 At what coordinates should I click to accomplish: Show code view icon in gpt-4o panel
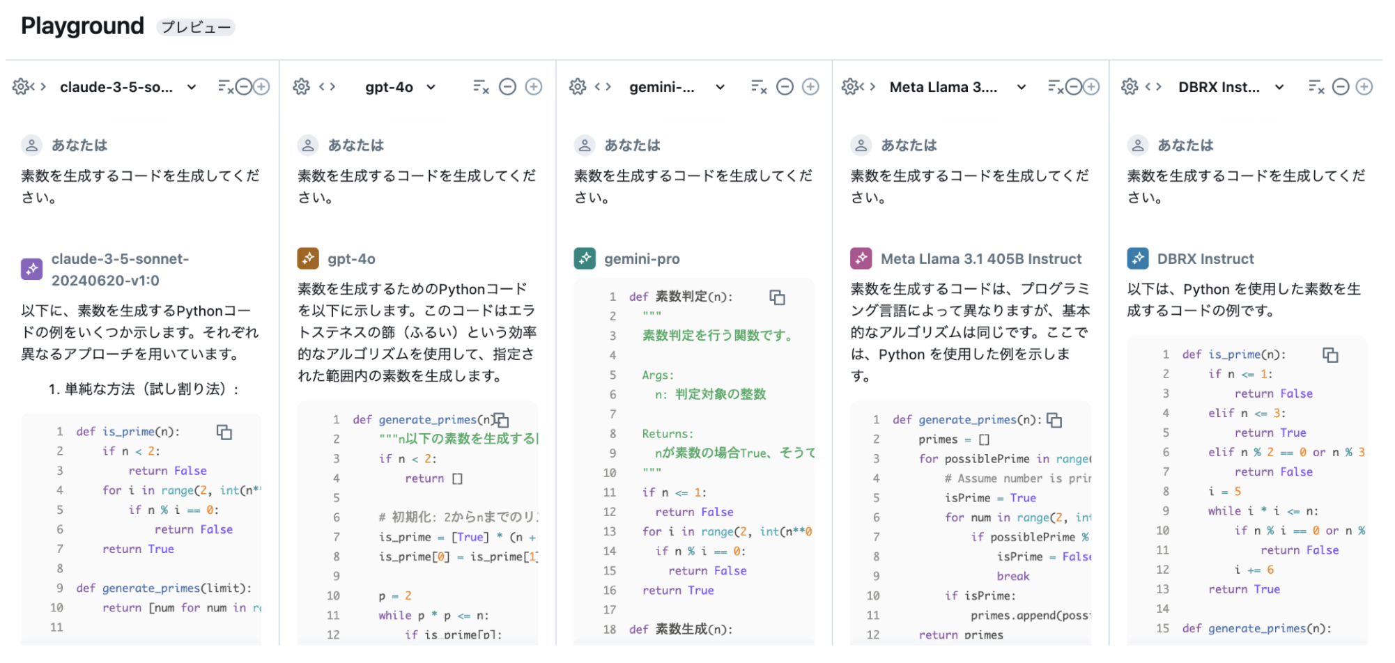[x=327, y=86]
